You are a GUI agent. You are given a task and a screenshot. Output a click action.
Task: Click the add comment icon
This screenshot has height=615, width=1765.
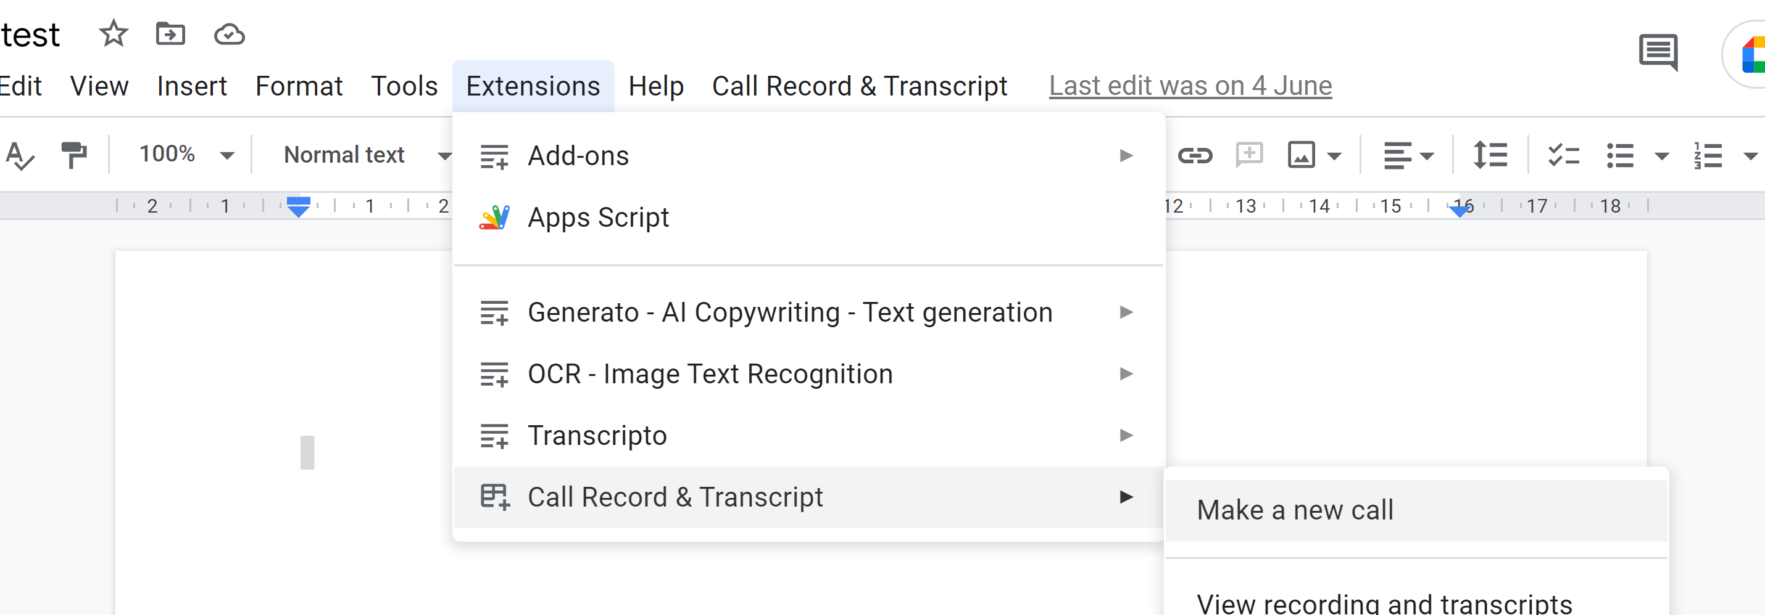point(1248,155)
